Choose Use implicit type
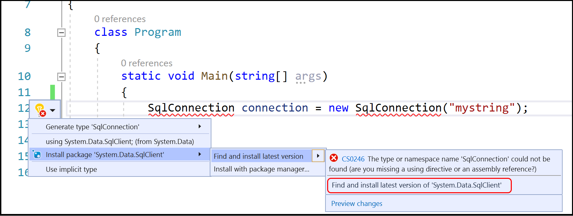This screenshot has height=216, width=573. tap(71, 169)
